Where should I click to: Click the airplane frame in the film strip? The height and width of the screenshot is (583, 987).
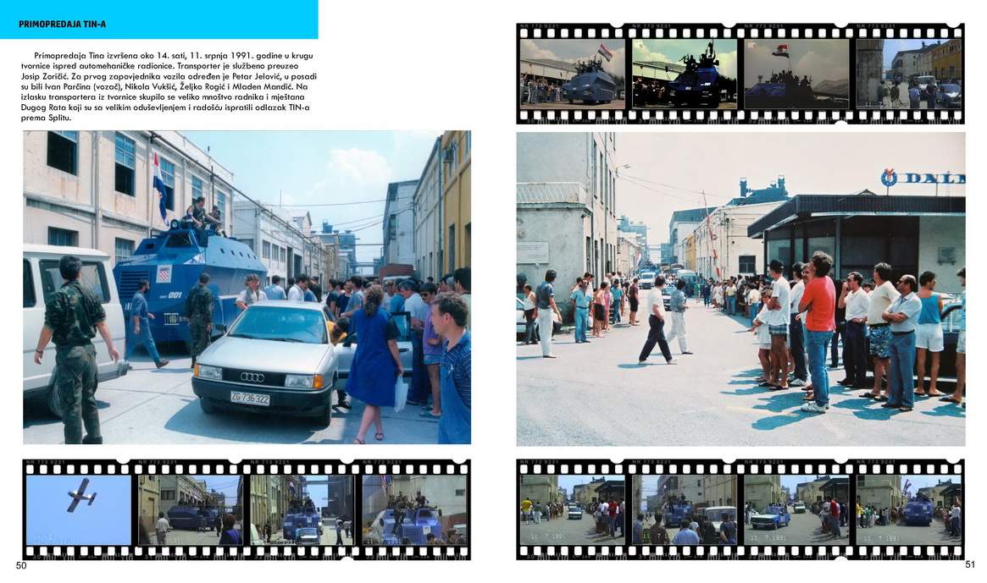pos(79,509)
